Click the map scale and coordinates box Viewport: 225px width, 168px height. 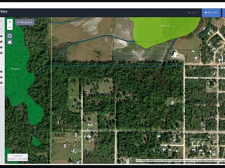tap(18, 157)
